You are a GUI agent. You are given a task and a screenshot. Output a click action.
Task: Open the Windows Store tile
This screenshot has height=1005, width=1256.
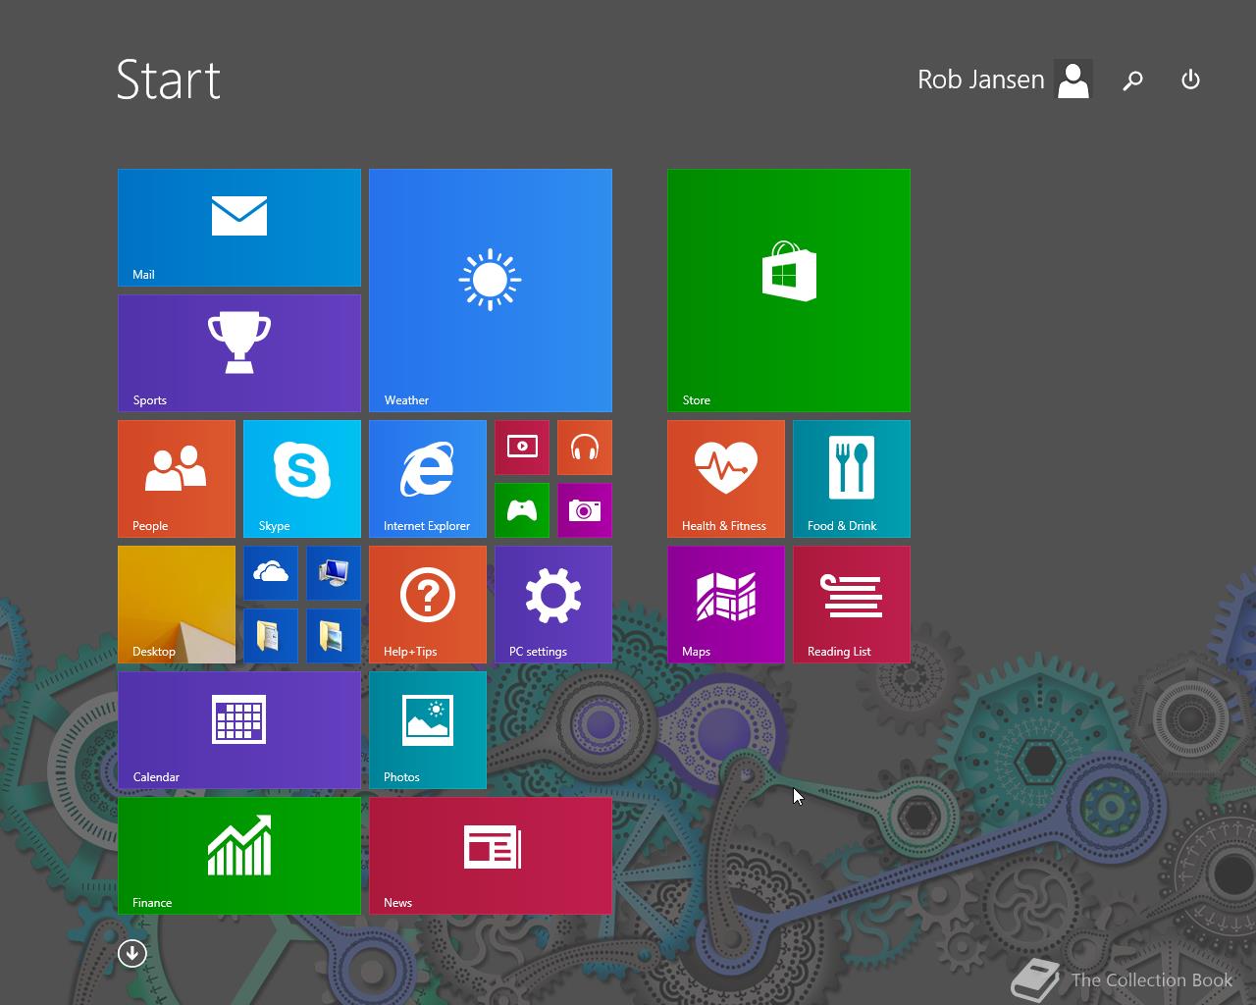click(x=789, y=291)
